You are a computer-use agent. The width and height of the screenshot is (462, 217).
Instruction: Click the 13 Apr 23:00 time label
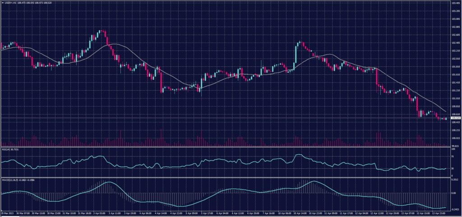tap(439, 212)
